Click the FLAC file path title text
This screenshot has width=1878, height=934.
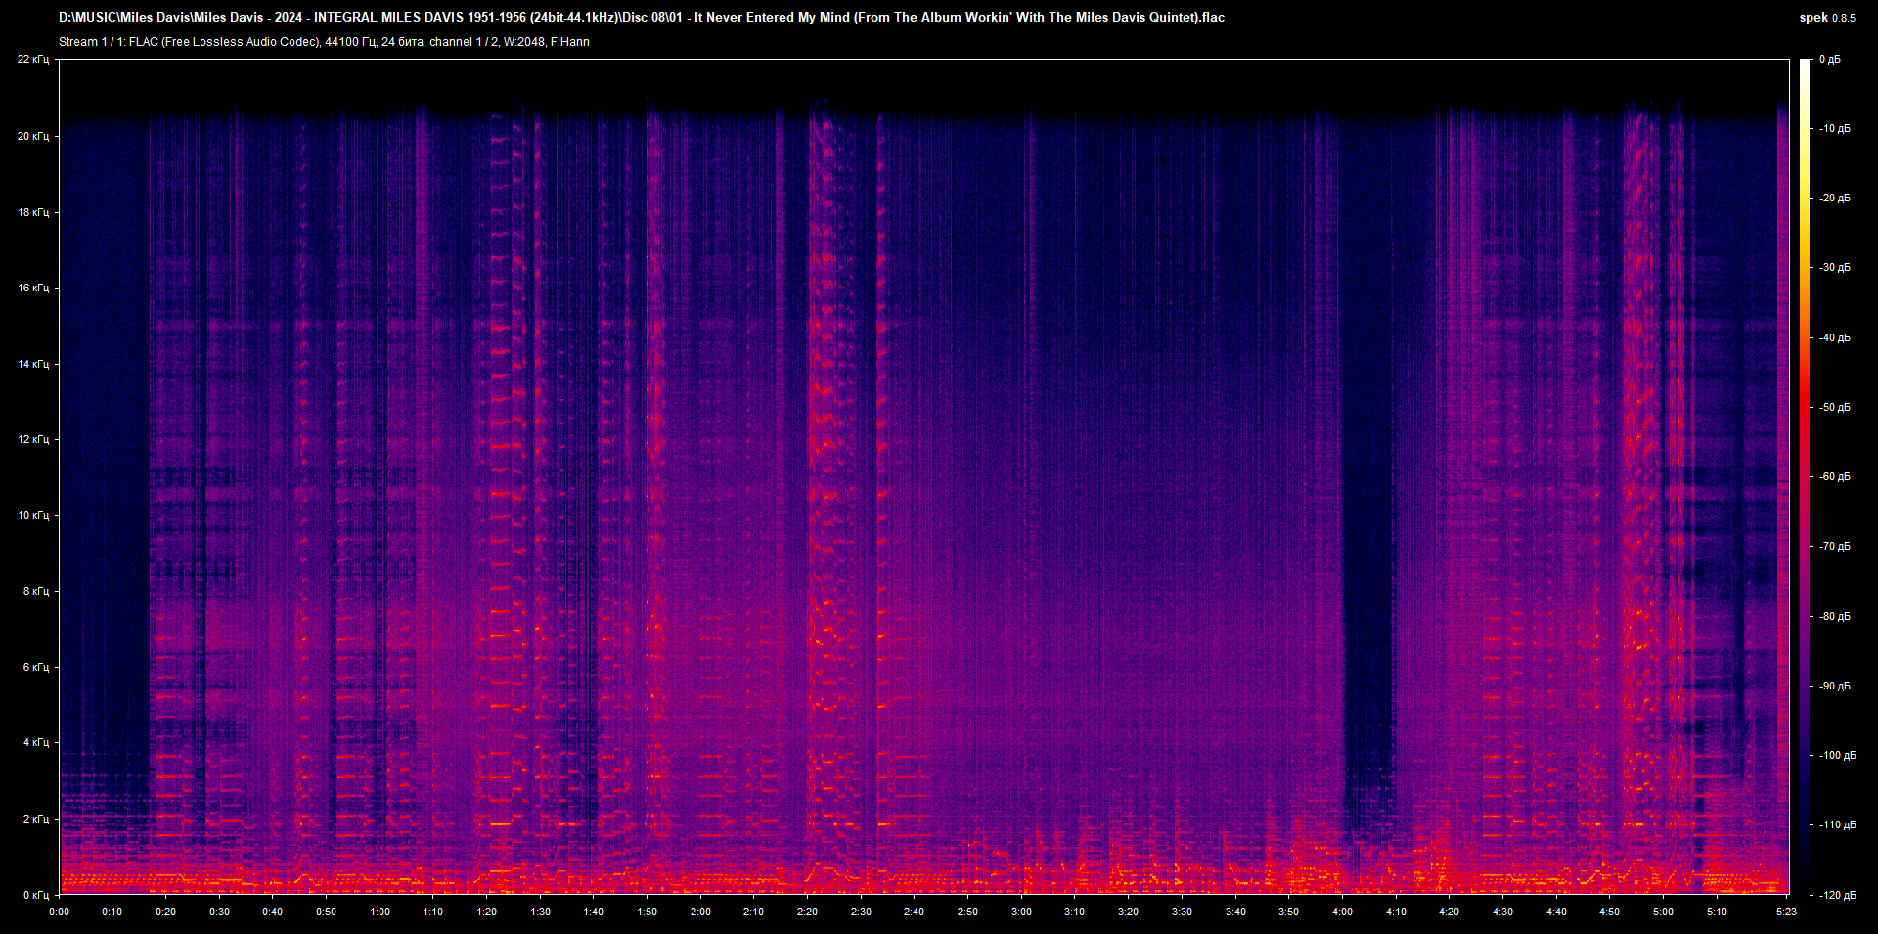coord(642,17)
